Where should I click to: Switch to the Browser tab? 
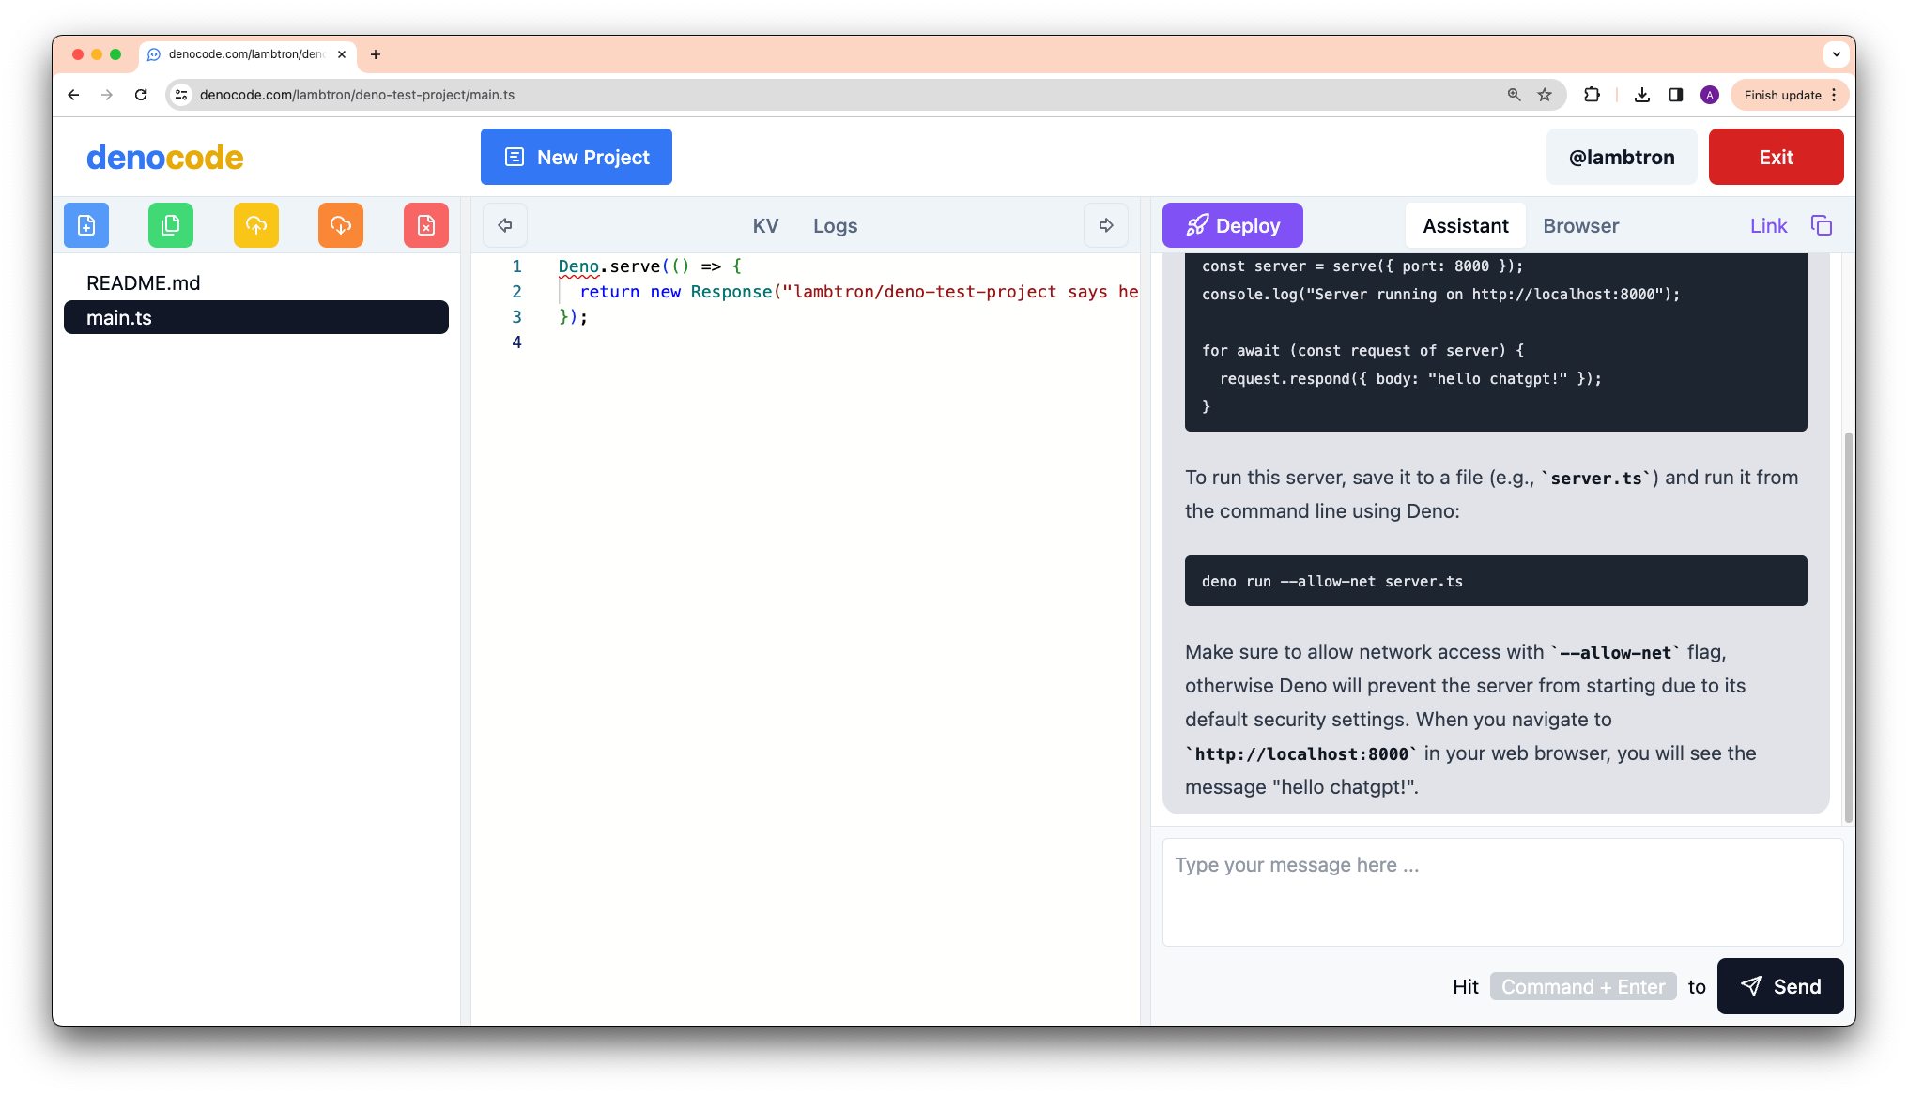(x=1580, y=226)
